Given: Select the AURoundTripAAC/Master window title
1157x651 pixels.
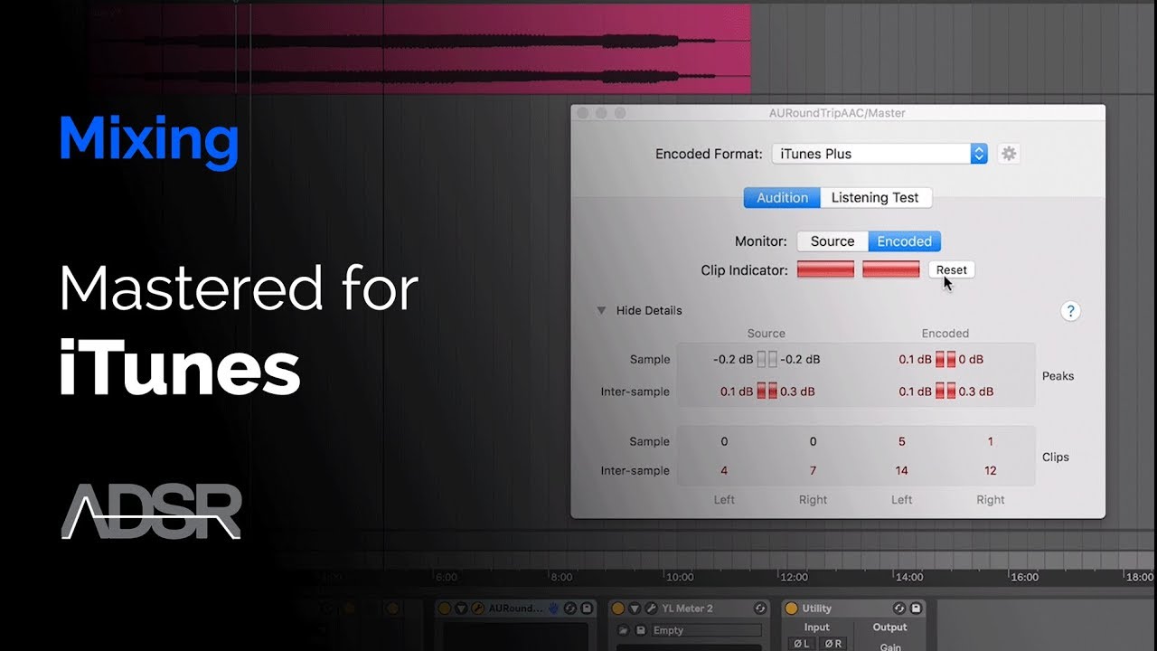Looking at the screenshot, I should 838,113.
